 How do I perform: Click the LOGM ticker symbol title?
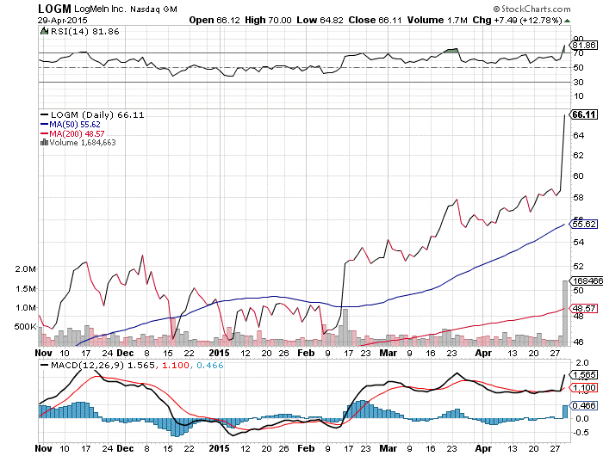tap(54, 9)
